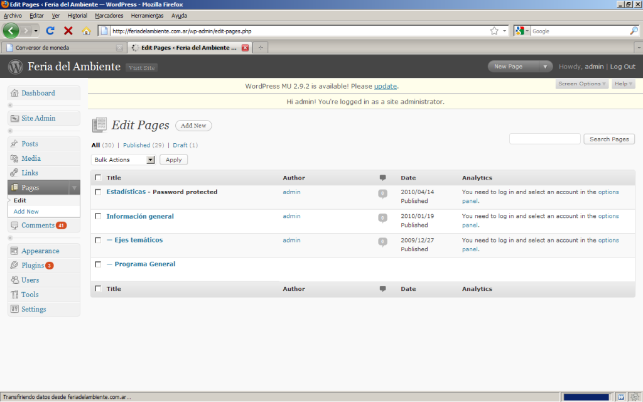643x402 pixels.
Task: Click the WordPress logo in header
Action: point(16,67)
